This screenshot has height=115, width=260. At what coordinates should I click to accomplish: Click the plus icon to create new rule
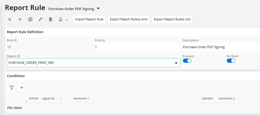click(x=20, y=19)
